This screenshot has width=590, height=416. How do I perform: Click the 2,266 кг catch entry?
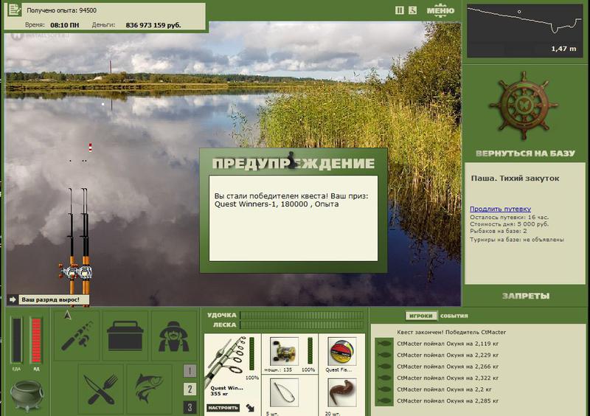click(448, 367)
